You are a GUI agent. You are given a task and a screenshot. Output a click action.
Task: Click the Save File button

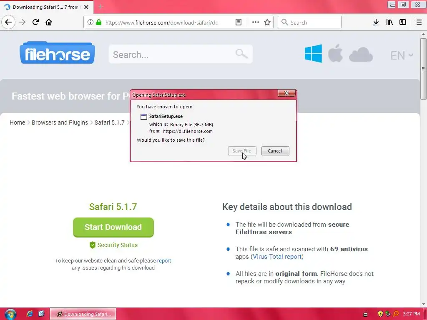242,151
